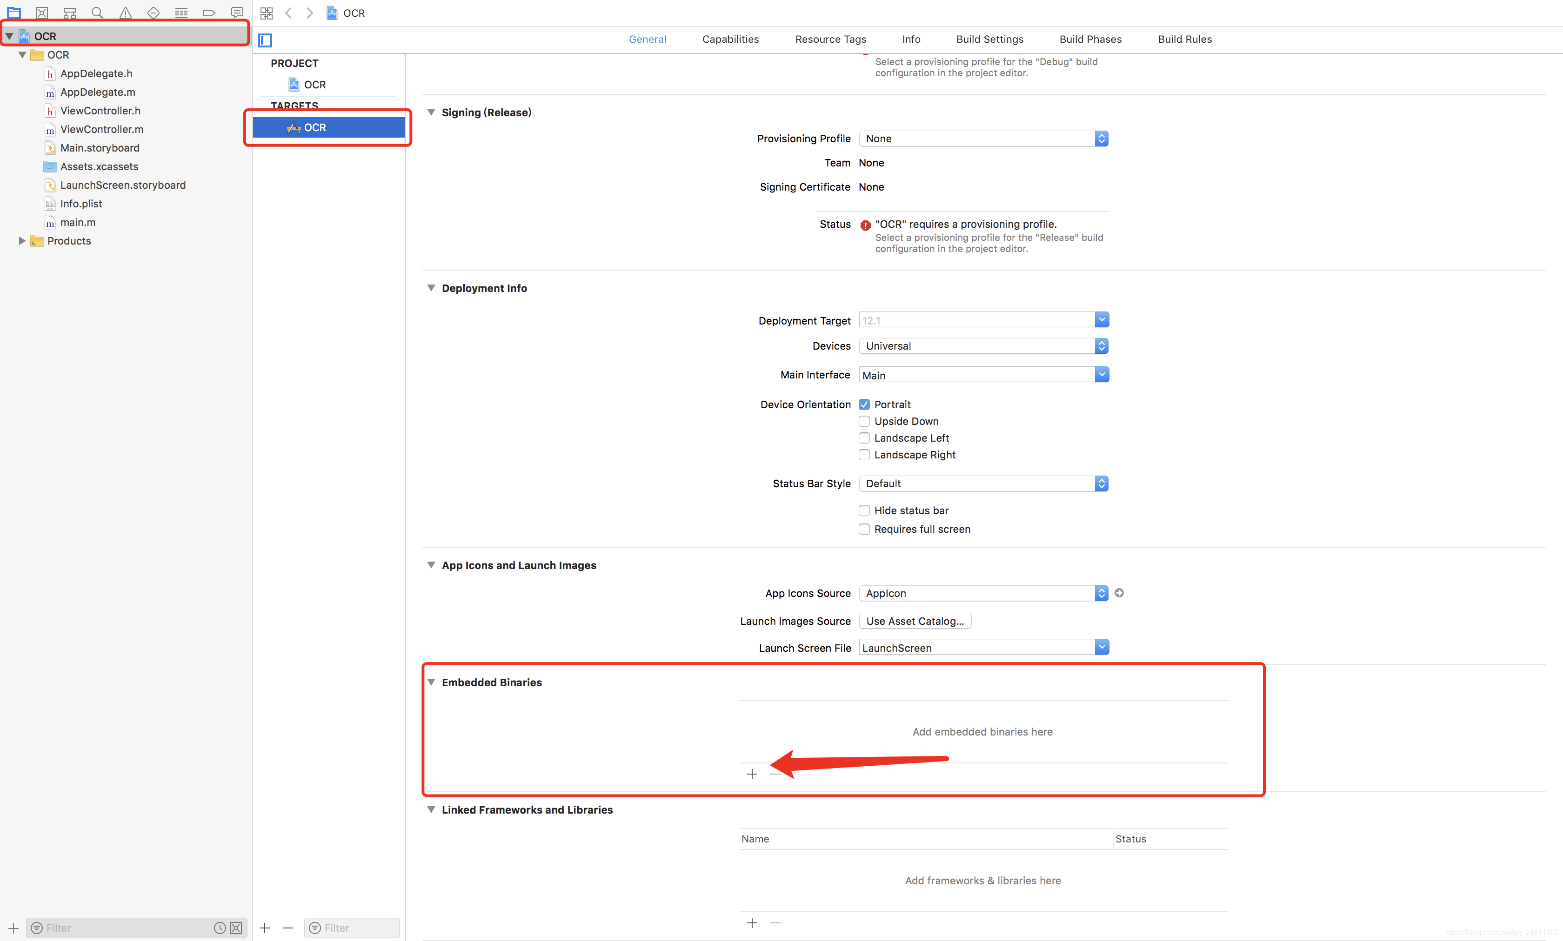
Task: Open the Source Control navigator
Action: tap(42, 13)
